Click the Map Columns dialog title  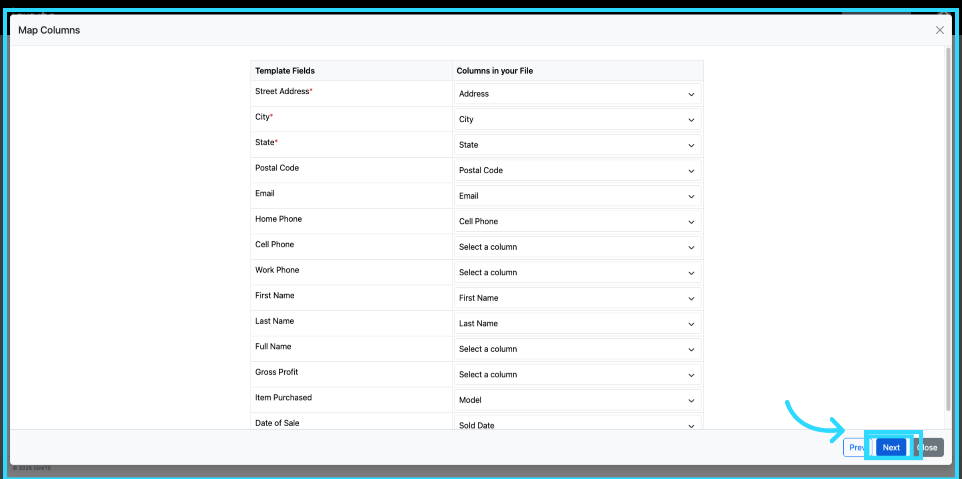[49, 30]
